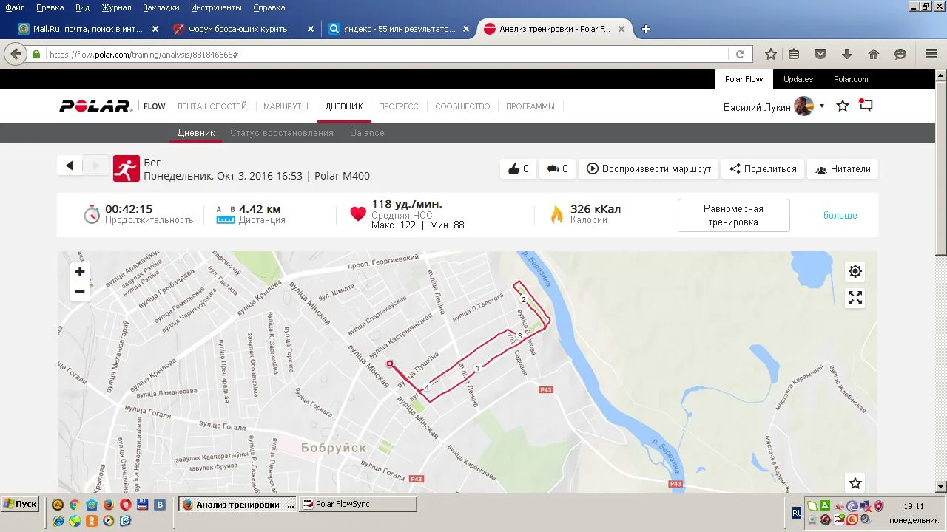
Task: Open the Закладки menu
Action: 161,7
